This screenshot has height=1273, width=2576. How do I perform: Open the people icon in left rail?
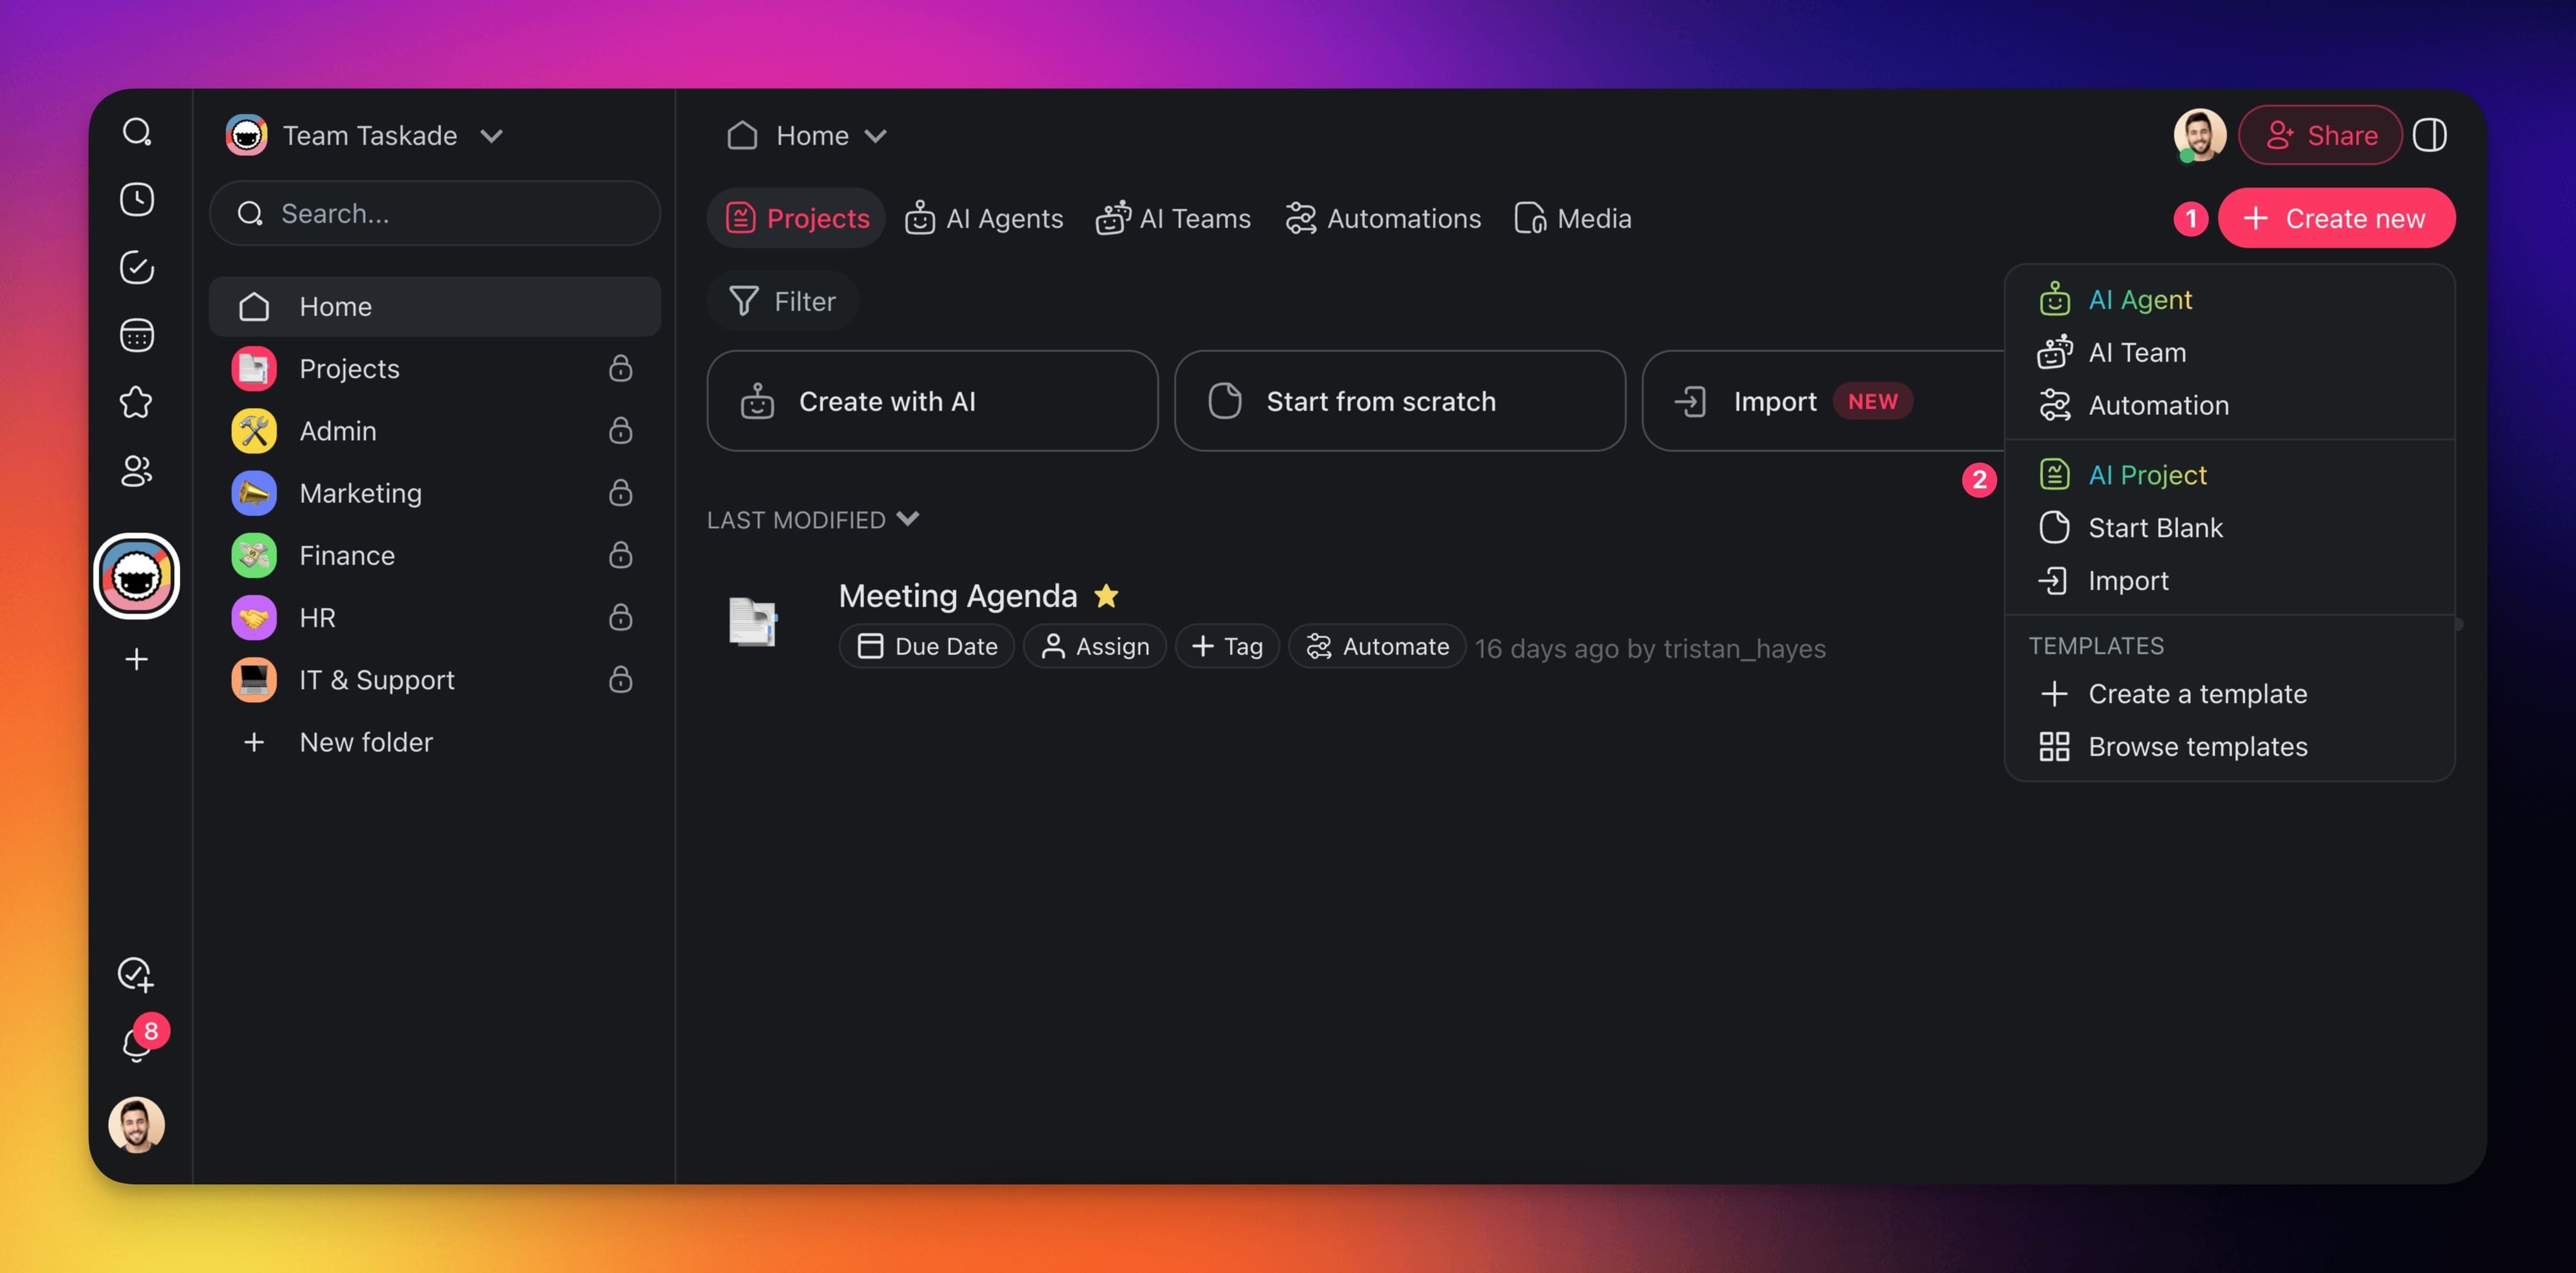click(x=137, y=470)
